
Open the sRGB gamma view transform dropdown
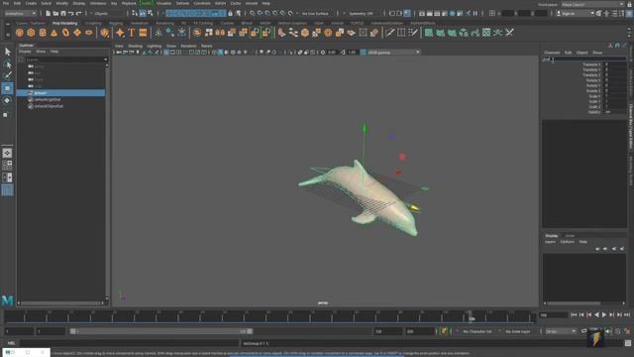tap(393, 53)
